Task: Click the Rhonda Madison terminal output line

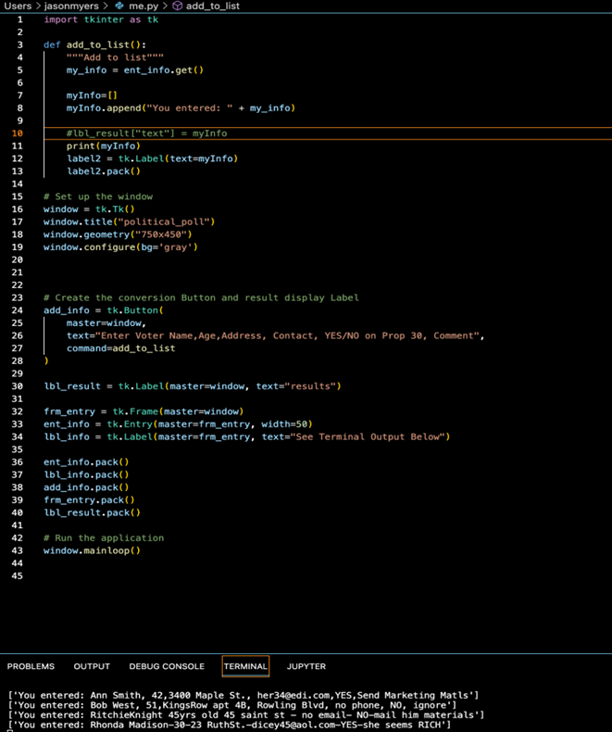Action: pyautogui.click(x=229, y=725)
